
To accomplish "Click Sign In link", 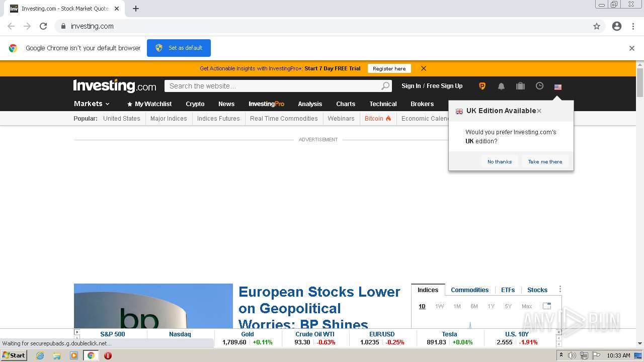I will (x=411, y=86).
